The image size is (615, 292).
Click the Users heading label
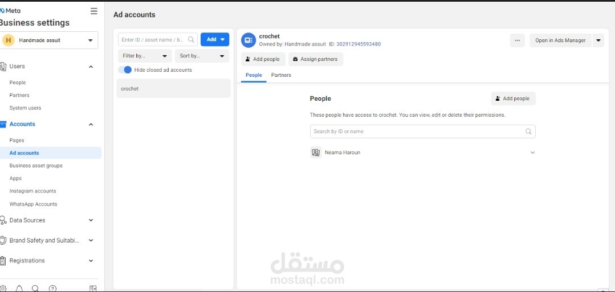click(17, 67)
